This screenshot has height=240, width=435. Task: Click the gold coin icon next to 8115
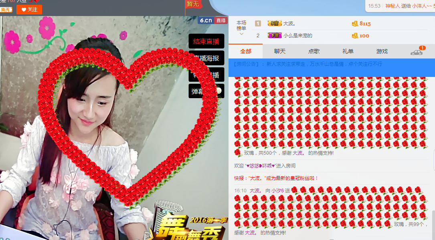click(x=355, y=24)
